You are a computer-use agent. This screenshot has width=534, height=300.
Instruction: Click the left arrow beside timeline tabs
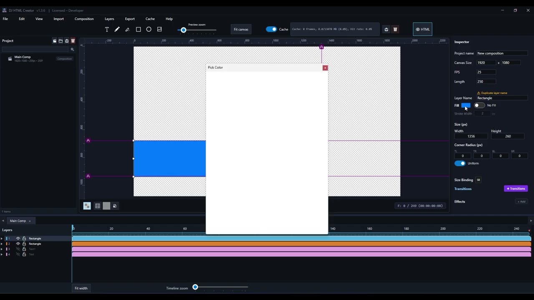(x=3, y=221)
